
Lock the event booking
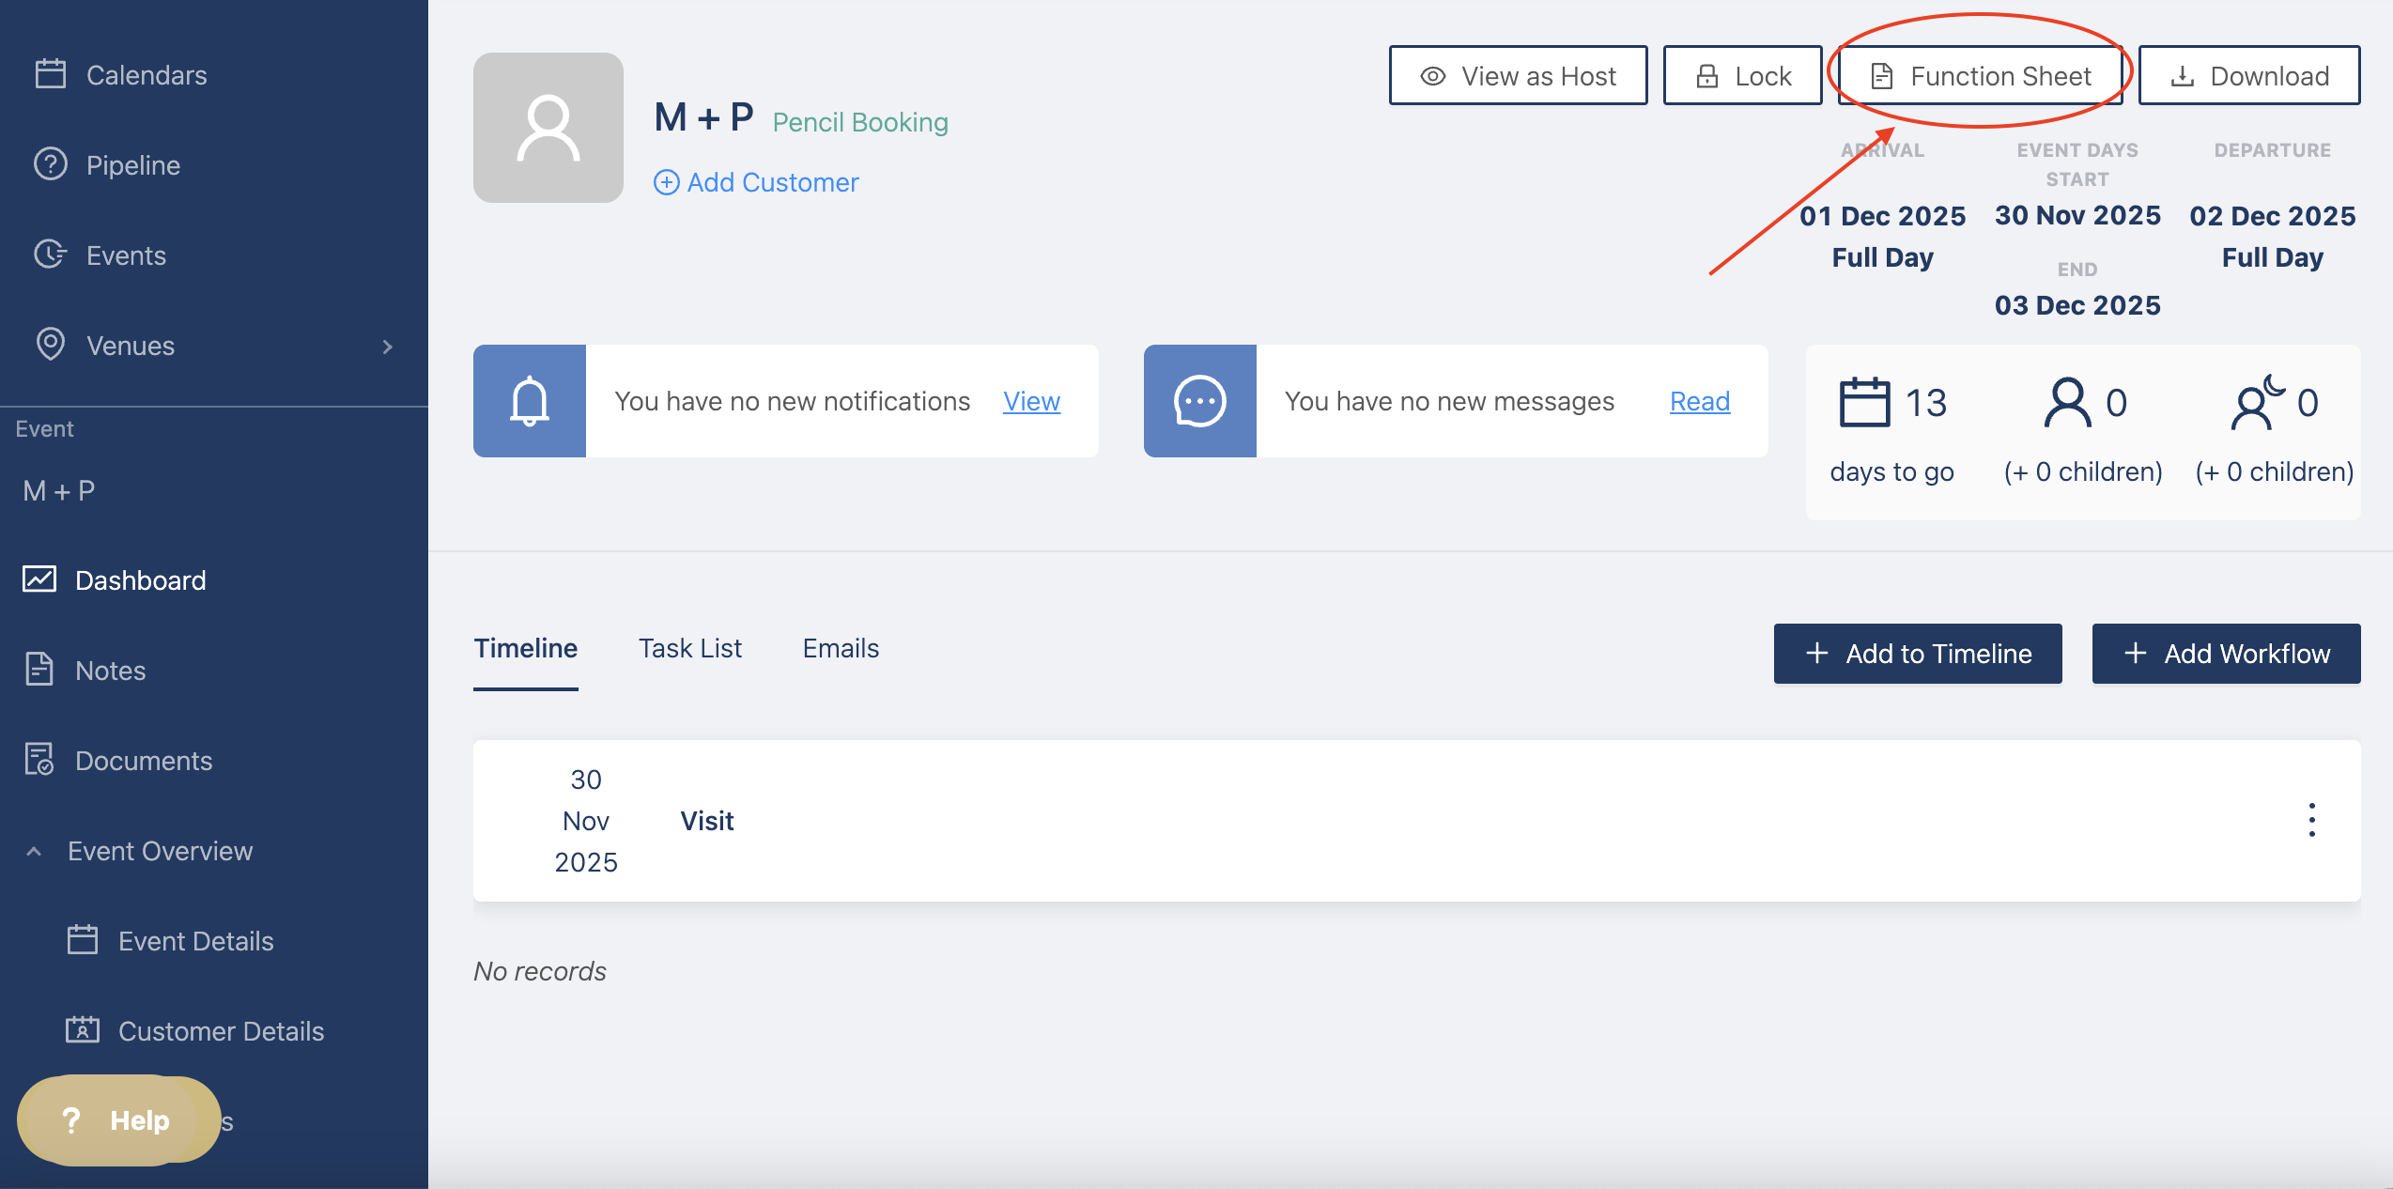click(x=1742, y=76)
